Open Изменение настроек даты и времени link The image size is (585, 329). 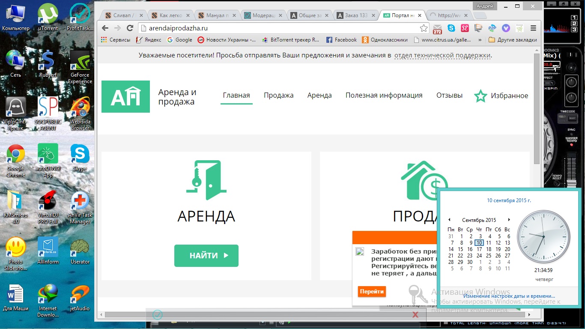509,296
